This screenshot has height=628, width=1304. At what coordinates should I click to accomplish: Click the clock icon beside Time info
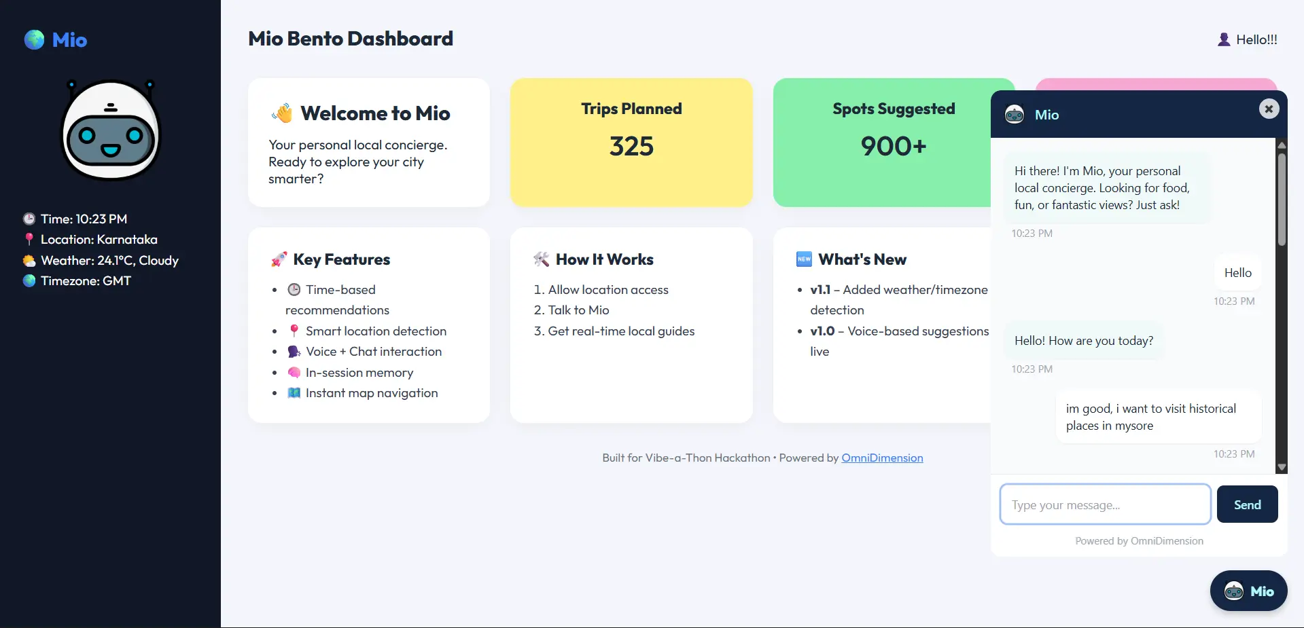click(x=29, y=219)
